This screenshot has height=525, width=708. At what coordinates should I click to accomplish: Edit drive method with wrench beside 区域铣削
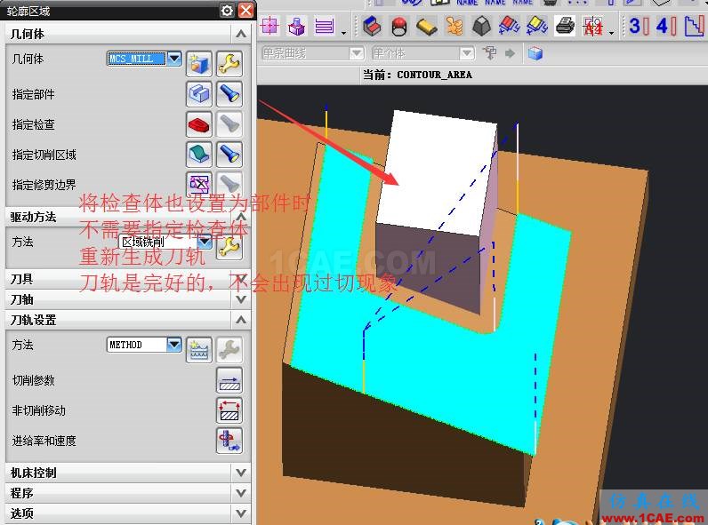pyautogui.click(x=229, y=247)
